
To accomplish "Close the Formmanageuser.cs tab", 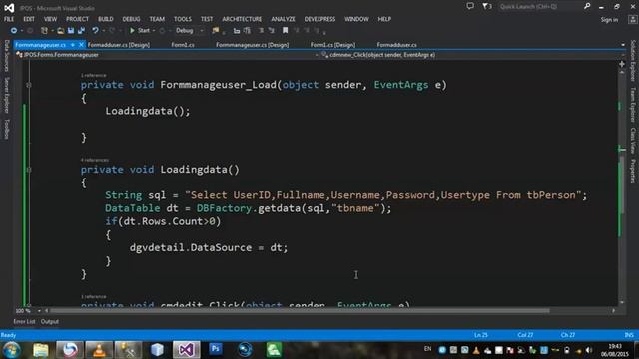I will click(81, 45).
